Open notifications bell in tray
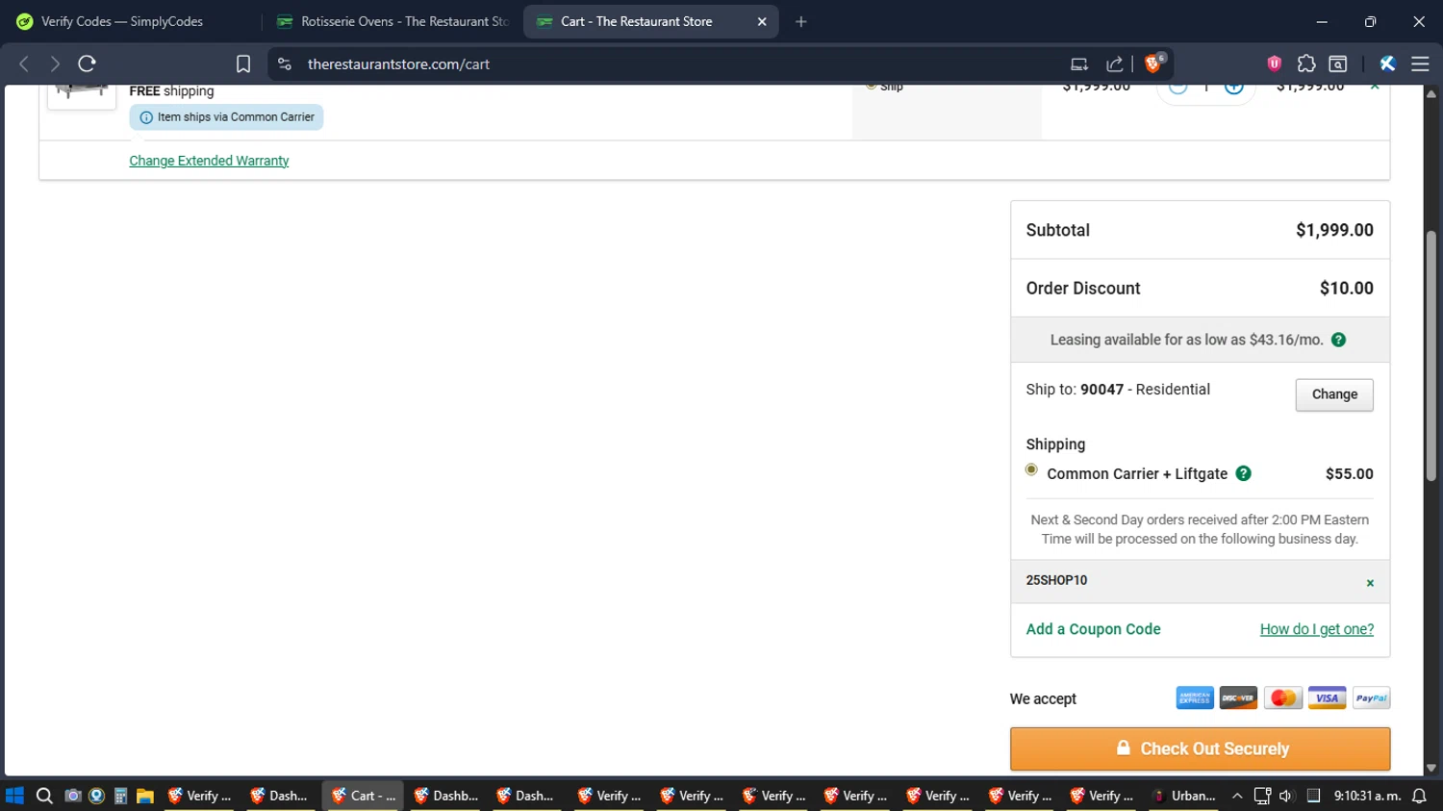1443x811 pixels. [1419, 796]
